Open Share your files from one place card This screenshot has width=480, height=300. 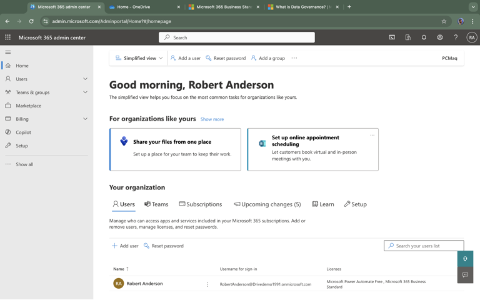click(175, 149)
